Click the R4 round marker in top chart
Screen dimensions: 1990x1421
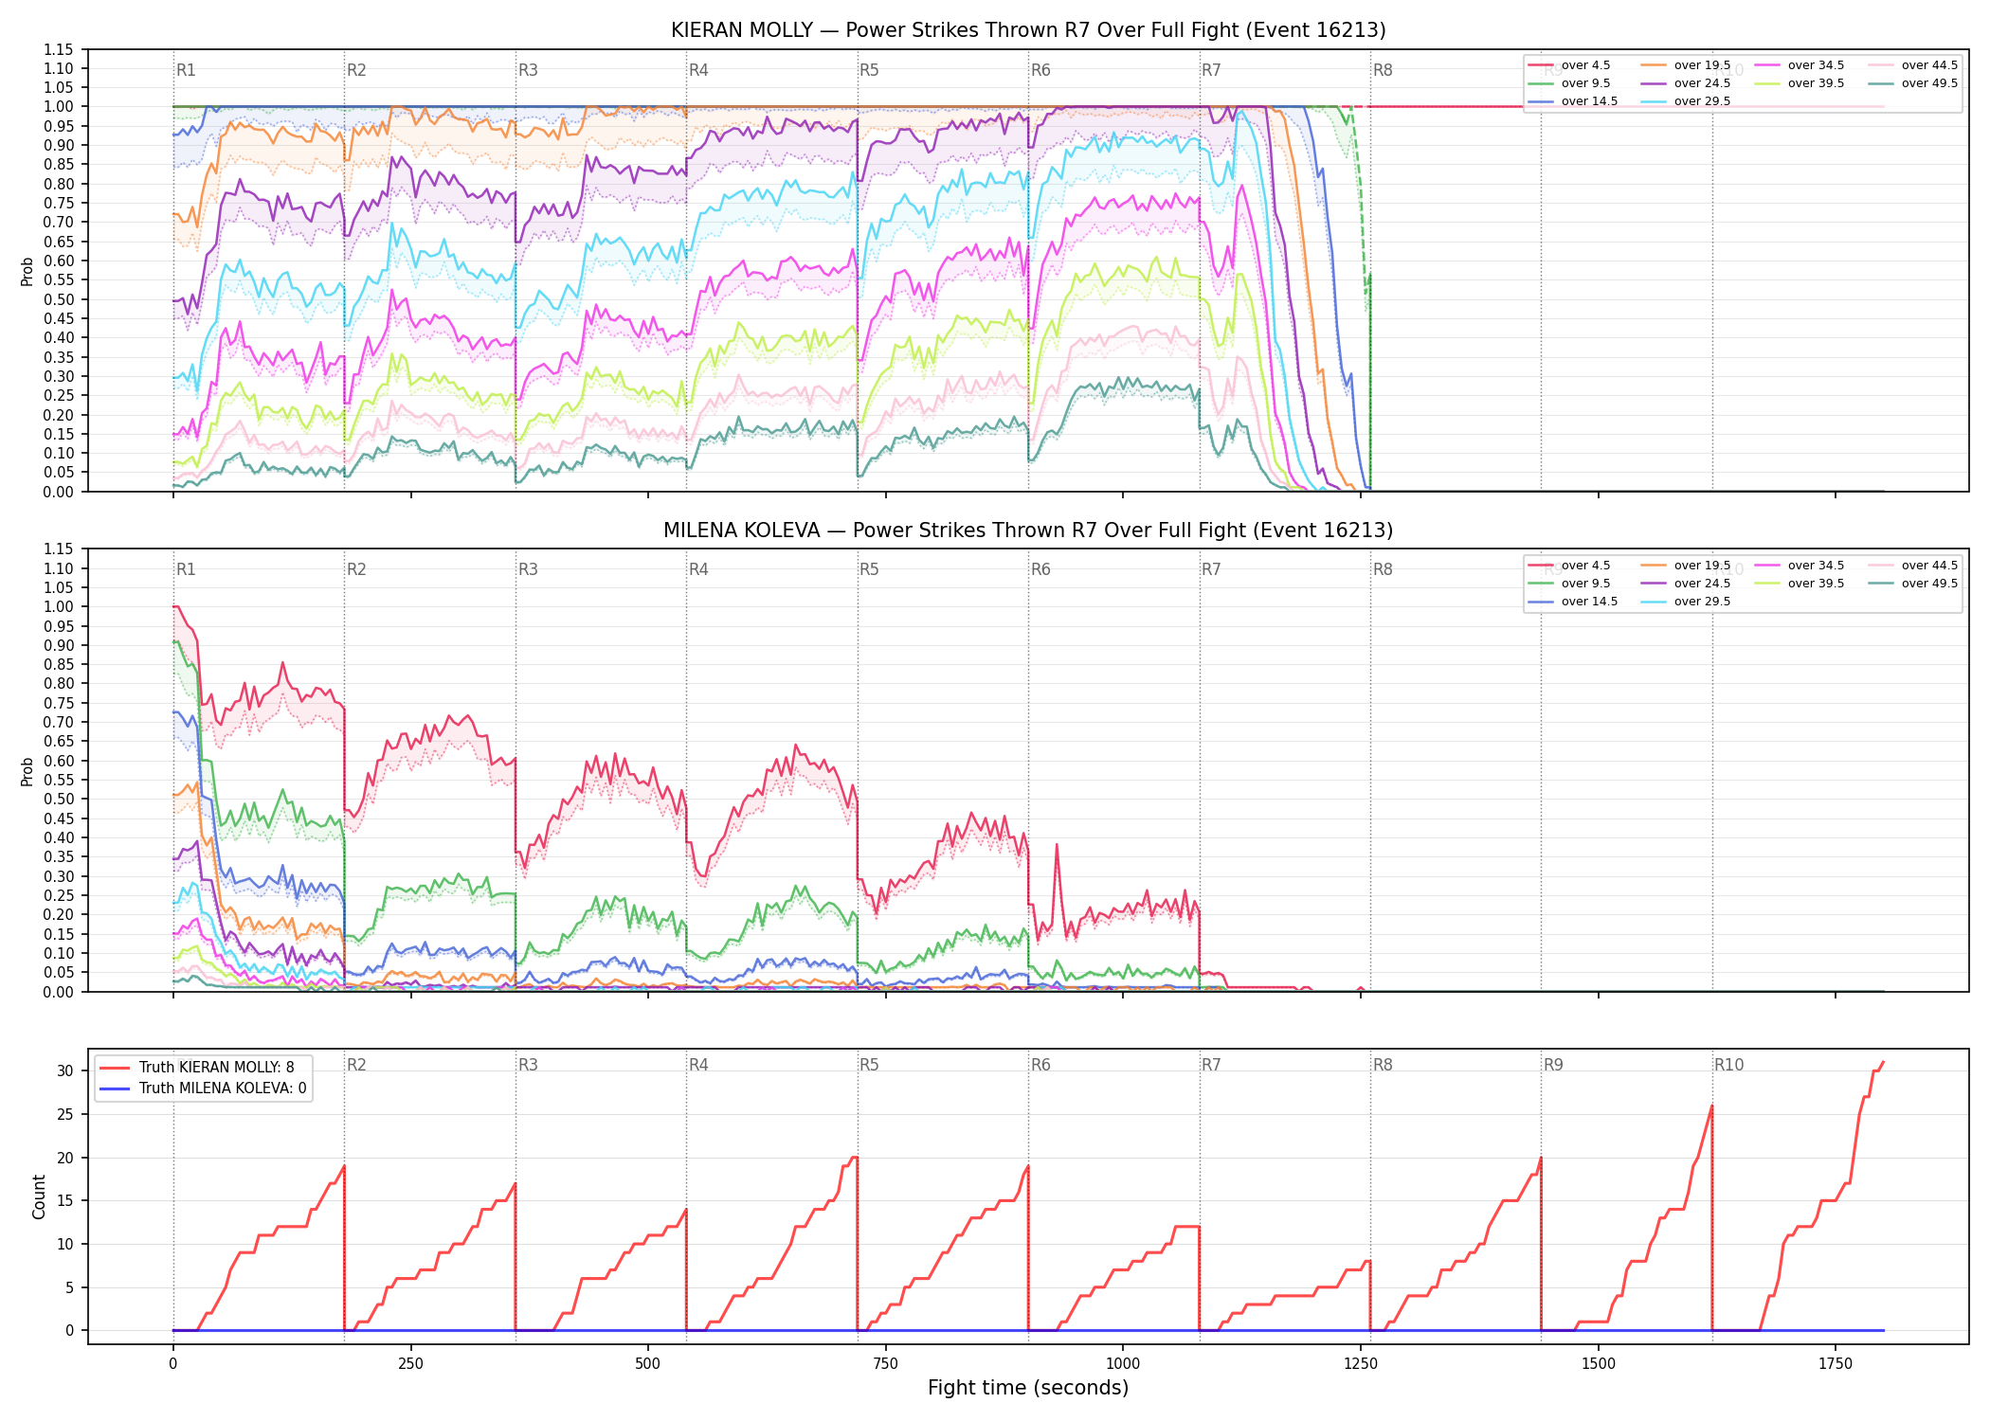tap(698, 70)
